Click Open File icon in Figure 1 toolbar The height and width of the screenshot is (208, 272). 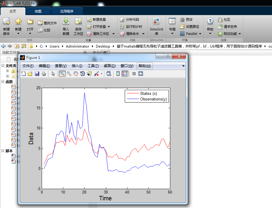tap(30, 74)
